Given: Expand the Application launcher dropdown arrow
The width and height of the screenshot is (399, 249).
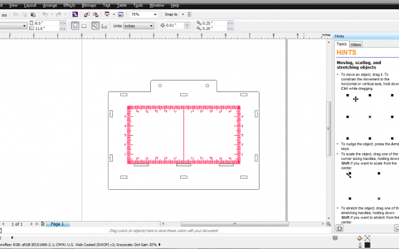Looking at the screenshot, I should pyautogui.click(x=113, y=14).
